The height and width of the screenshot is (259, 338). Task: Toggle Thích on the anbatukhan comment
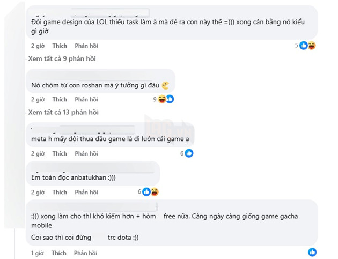[60, 192]
